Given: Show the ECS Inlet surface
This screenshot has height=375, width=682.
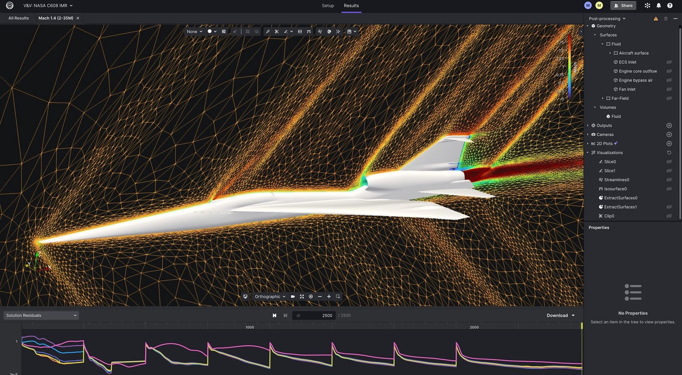Looking at the screenshot, I should 669,62.
